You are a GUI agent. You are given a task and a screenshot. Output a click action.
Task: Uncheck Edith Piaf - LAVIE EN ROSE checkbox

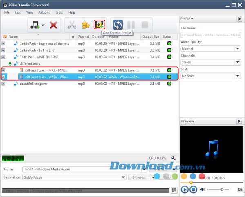pyautogui.click(x=3, y=57)
